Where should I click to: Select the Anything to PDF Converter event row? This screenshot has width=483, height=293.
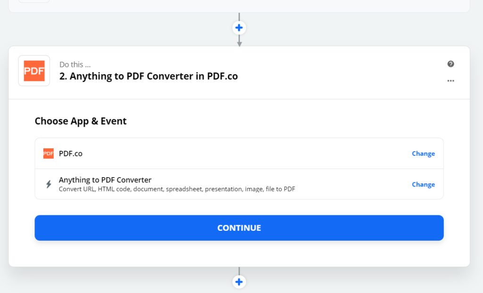239,184
